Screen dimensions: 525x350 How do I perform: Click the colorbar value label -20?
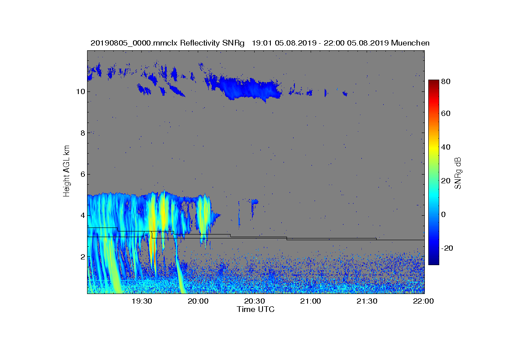(448, 248)
